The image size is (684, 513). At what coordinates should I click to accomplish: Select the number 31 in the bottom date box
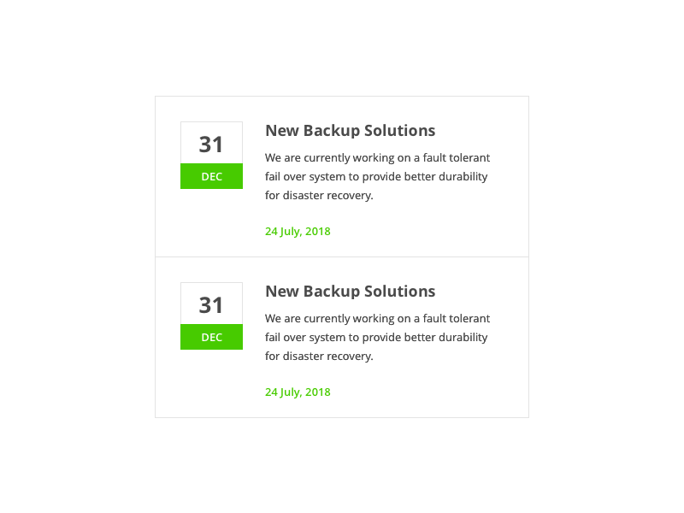(x=211, y=305)
